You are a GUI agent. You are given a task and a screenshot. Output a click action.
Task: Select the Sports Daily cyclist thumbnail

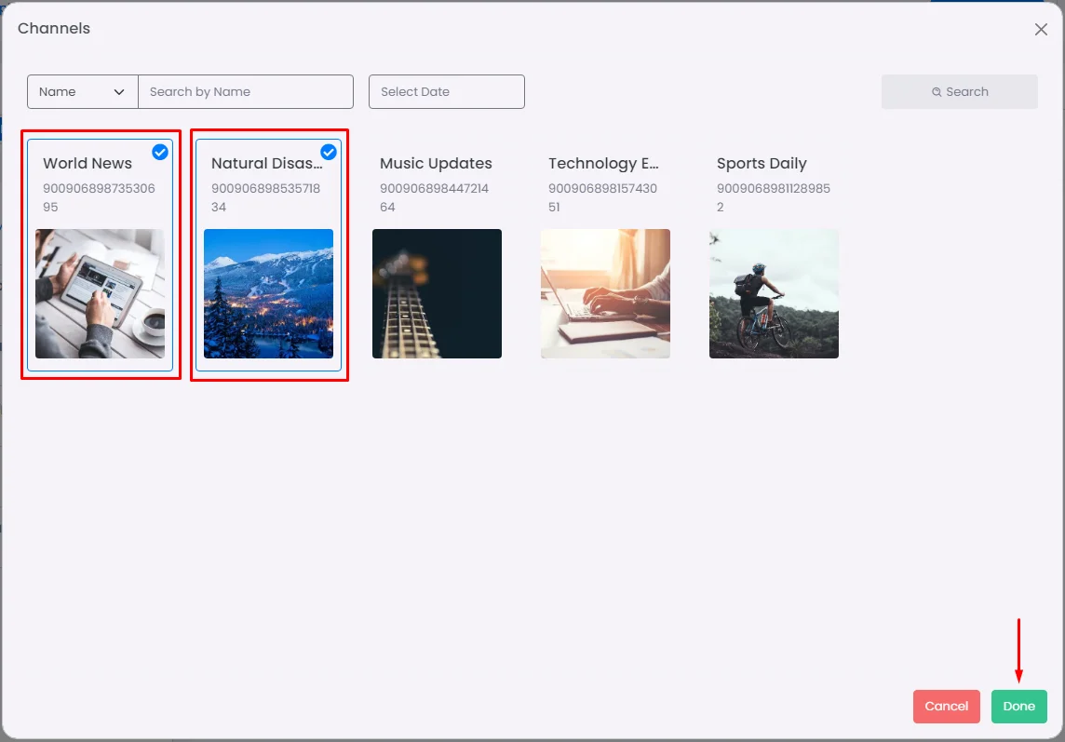click(x=774, y=293)
